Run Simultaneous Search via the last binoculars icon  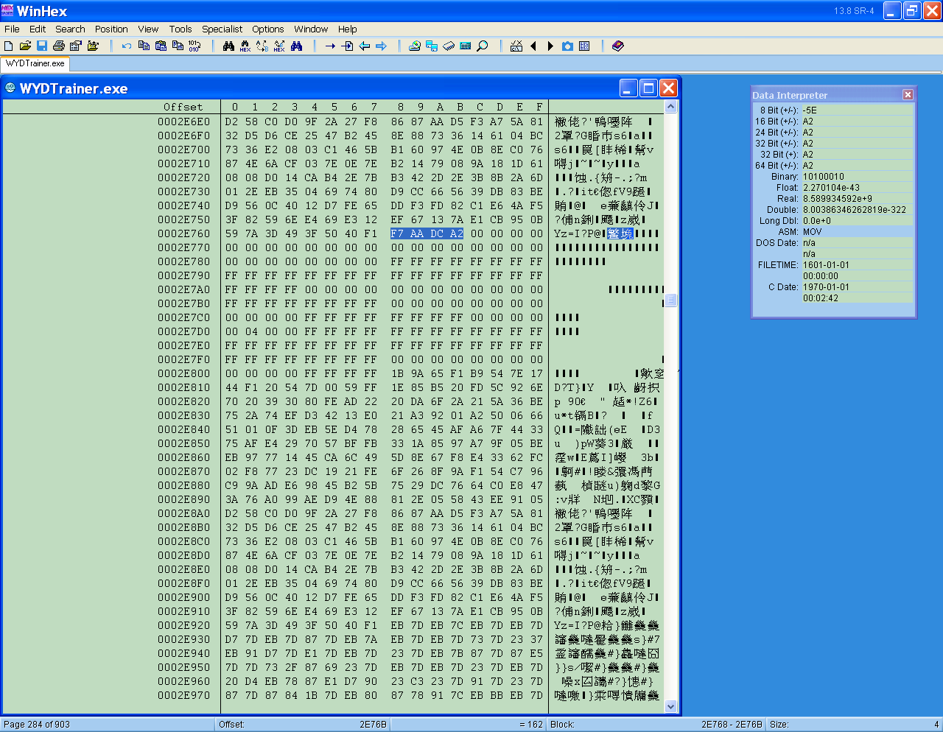point(296,46)
